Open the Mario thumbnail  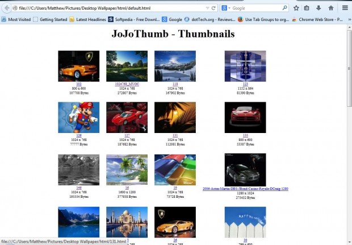pos(78,117)
